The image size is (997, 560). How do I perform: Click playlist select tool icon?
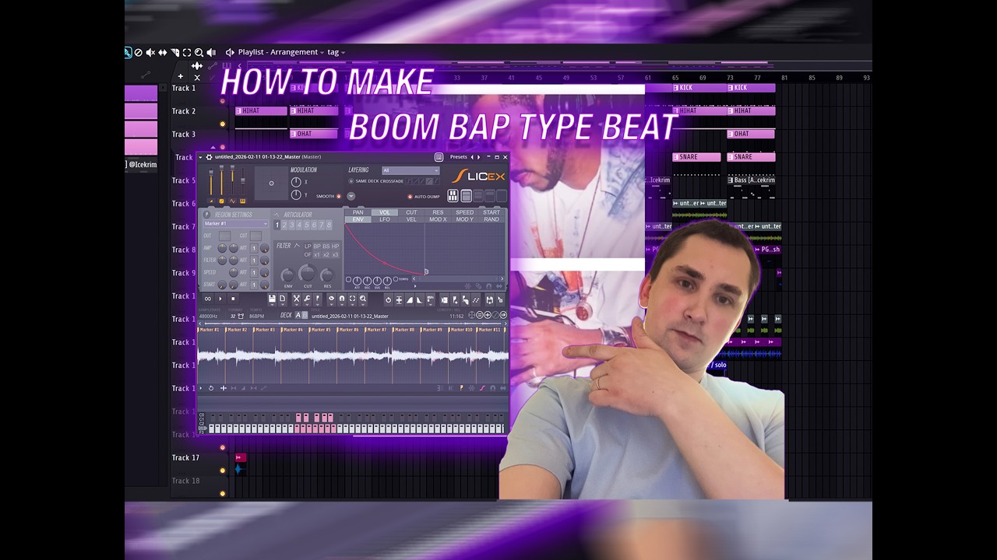[x=187, y=52]
